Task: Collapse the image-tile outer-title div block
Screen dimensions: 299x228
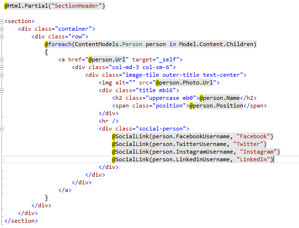Action: 1,75
